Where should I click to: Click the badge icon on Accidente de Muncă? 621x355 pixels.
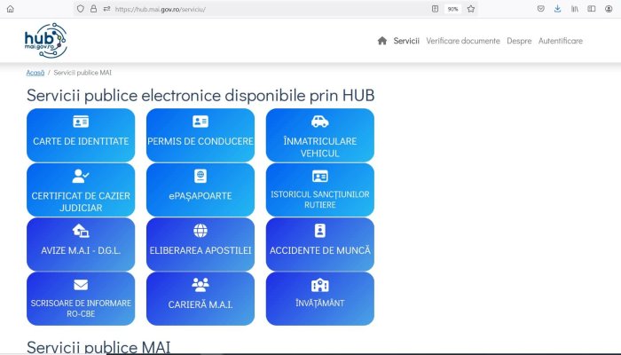click(x=320, y=231)
